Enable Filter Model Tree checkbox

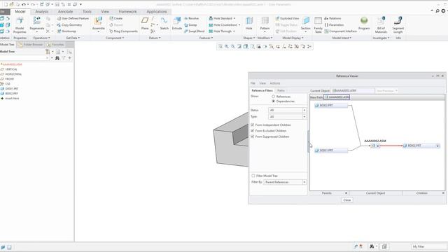(x=253, y=176)
